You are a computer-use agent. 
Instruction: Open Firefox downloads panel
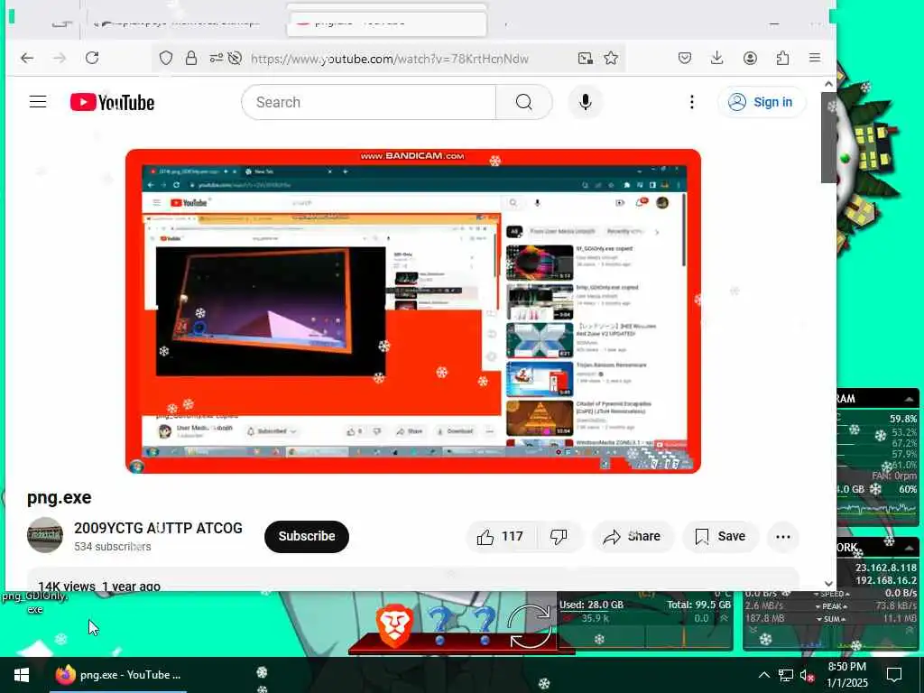pyautogui.click(x=716, y=58)
